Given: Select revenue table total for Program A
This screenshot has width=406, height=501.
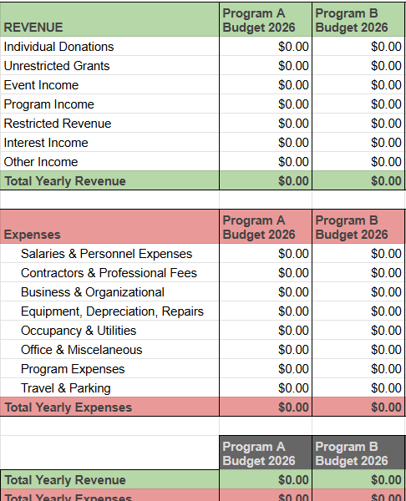Looking at the screenshot, I should click(x=266, y=180).
